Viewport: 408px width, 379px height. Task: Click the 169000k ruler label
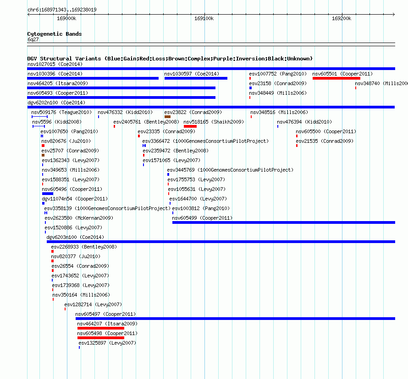click(x=66, y=18)
